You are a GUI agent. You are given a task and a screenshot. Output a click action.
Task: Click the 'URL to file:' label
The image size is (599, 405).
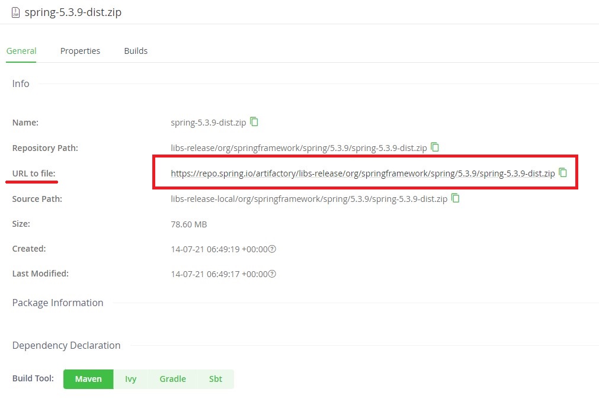tap(34, 173)
